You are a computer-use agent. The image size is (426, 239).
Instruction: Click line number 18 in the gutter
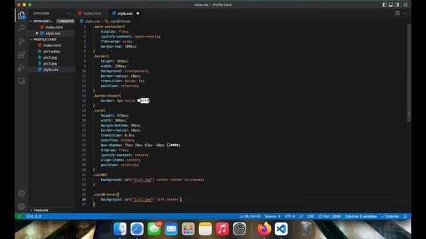point(84,111)
